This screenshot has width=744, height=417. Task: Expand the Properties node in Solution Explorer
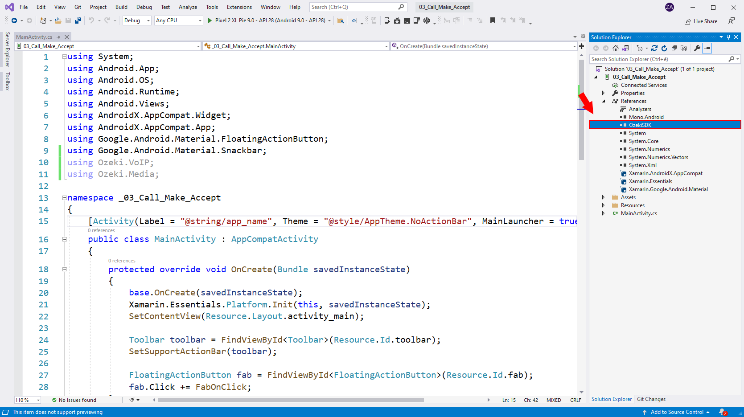click(604, 93)
